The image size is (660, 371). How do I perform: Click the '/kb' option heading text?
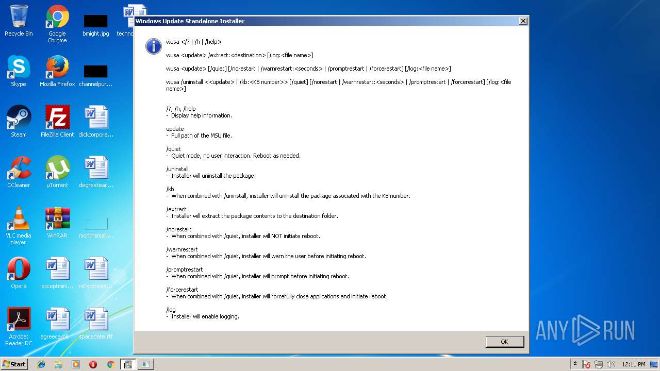click(170, 189)
